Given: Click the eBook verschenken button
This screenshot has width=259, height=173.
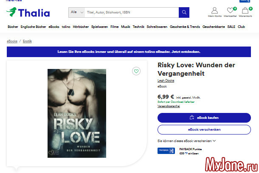Looking at the screenshot, I should (x=204, y=129).
